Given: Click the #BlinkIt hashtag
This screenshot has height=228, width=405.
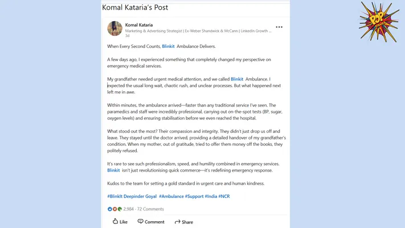Looking at the screenshot, I should (116, 196).
